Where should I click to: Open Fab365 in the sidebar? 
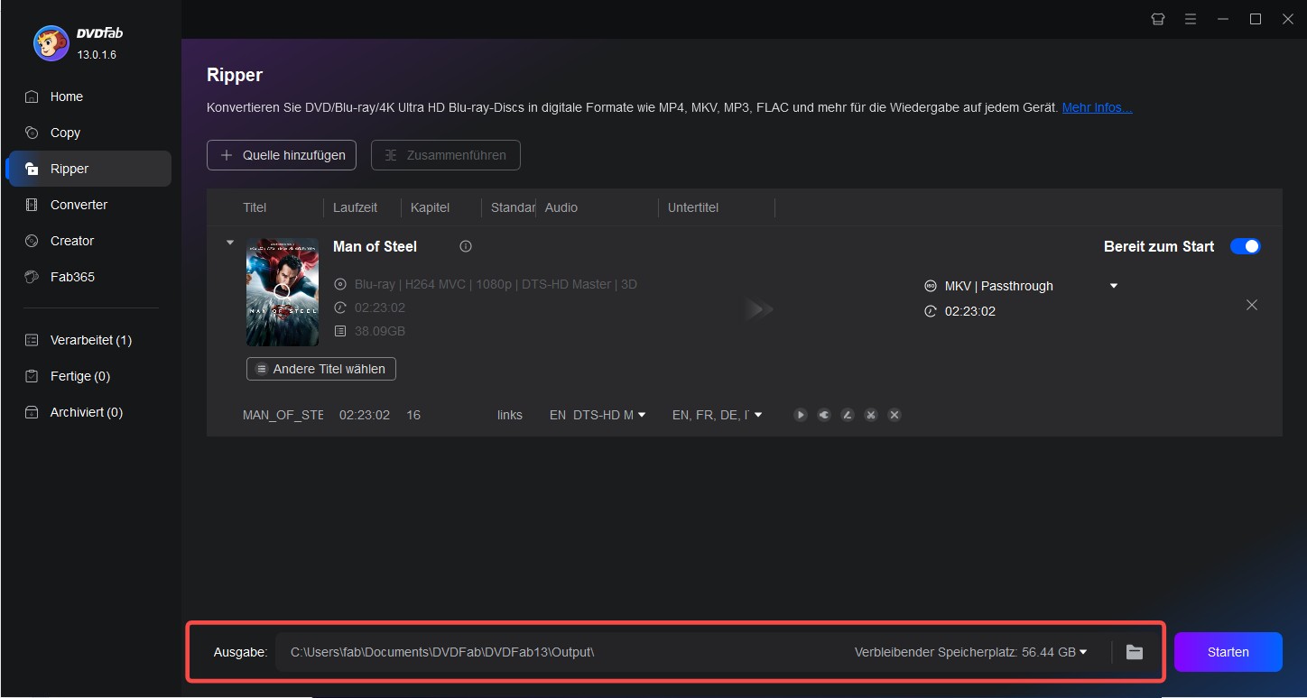pyautogui.click(x=72, y=277)
